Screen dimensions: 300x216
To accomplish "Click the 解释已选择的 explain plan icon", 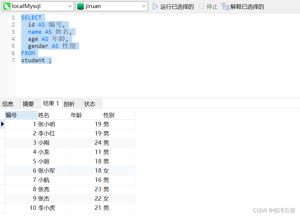I will point(225,7).
